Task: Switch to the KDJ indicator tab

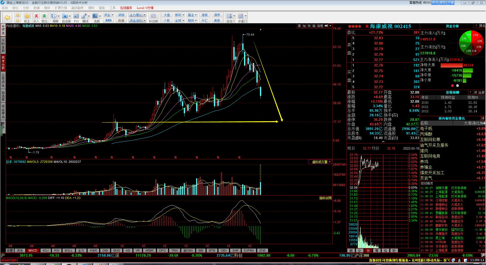Action: coord(46,251)
